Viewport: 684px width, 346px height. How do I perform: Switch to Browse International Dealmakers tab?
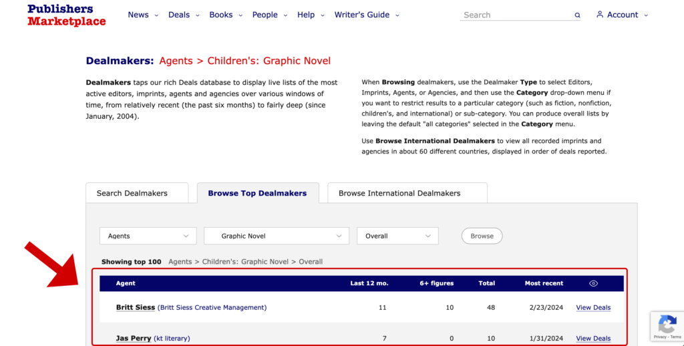(399, 193)
